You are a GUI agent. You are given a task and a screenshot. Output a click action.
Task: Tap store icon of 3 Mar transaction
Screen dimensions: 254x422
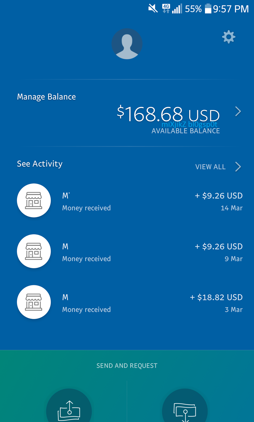[x=34, y=302]
